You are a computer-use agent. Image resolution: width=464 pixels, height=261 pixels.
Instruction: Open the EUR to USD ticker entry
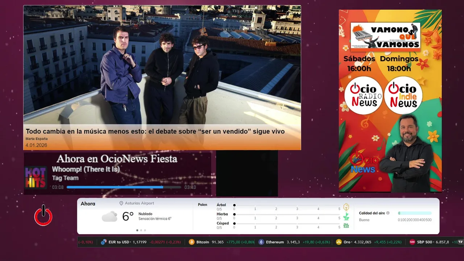click(119, 242)
